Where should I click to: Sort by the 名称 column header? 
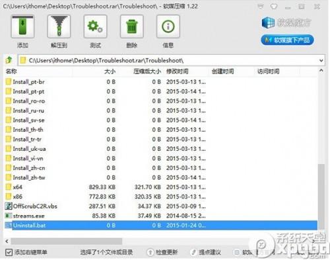tap(11, 71)
